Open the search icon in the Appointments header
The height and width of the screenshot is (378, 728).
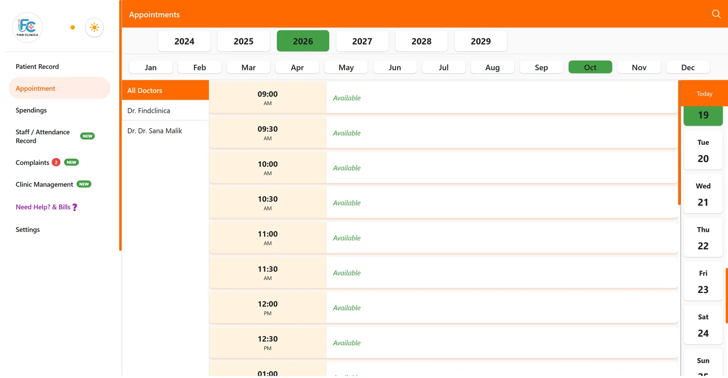tap(716, 14)
